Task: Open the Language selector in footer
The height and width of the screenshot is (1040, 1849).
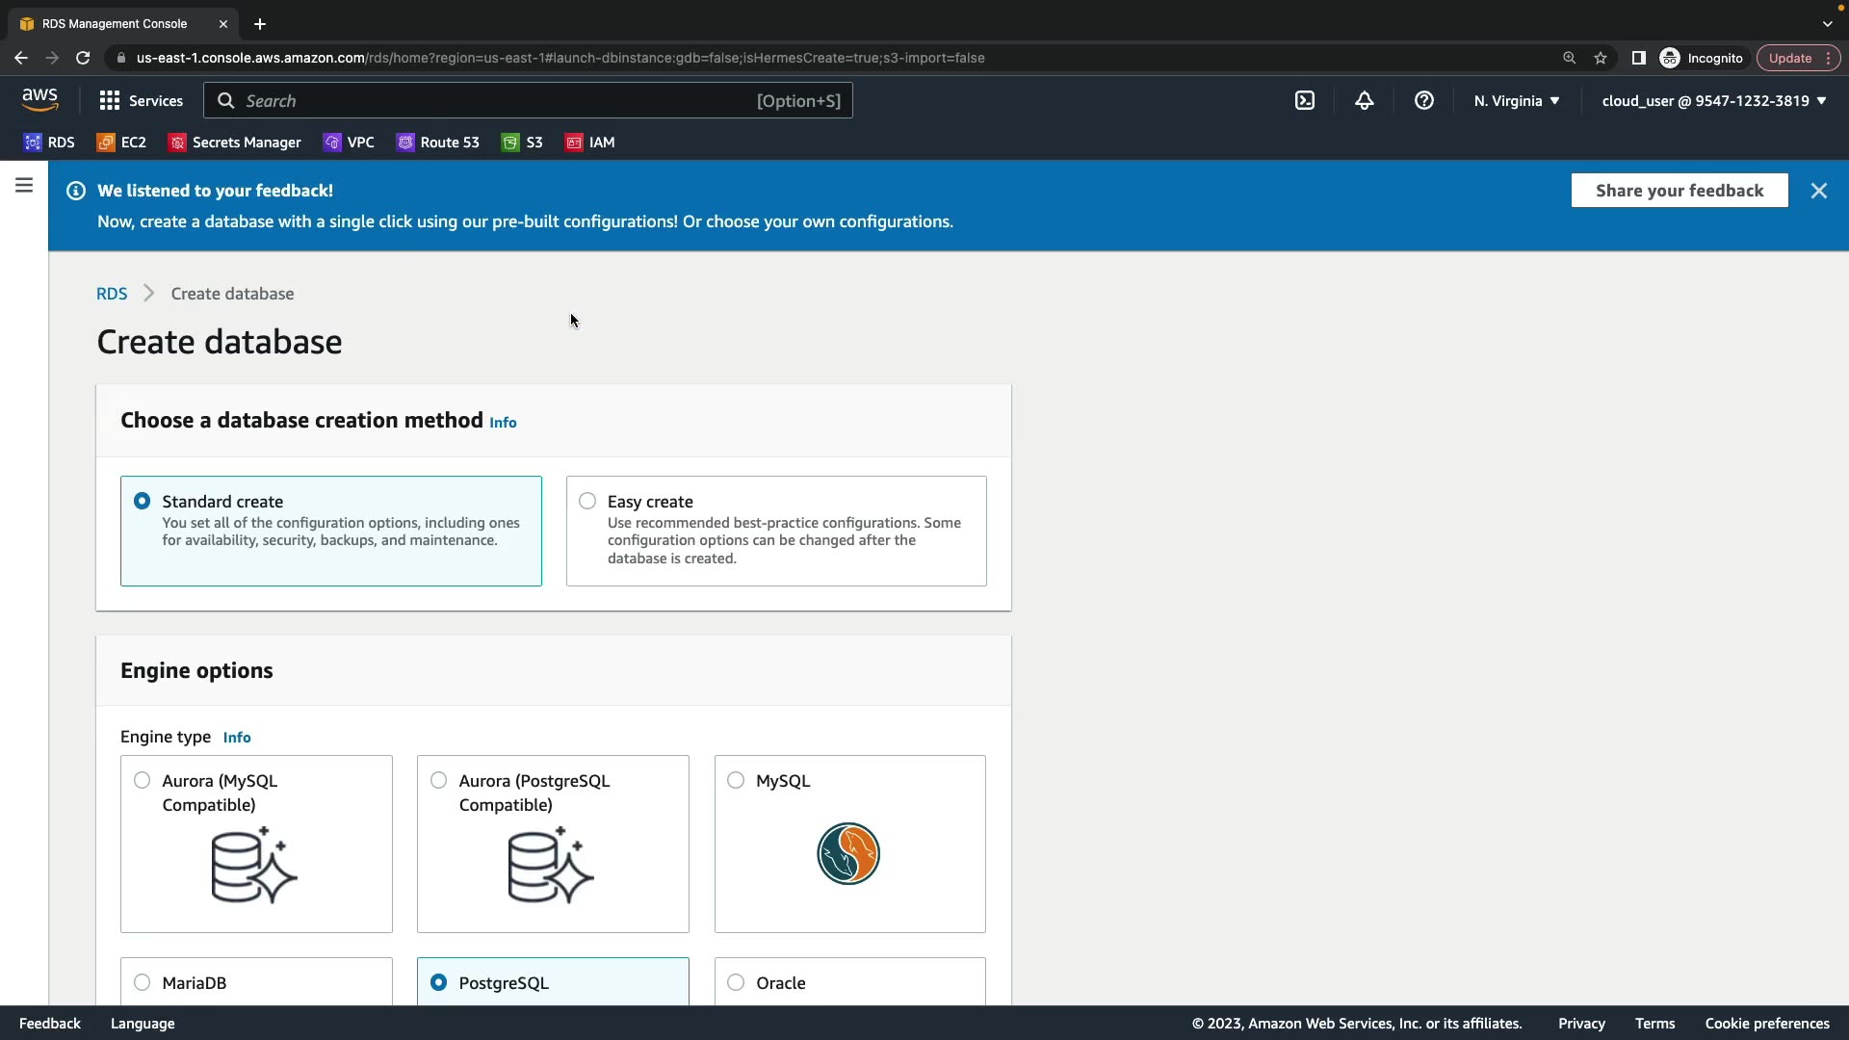Action: 143,1023
